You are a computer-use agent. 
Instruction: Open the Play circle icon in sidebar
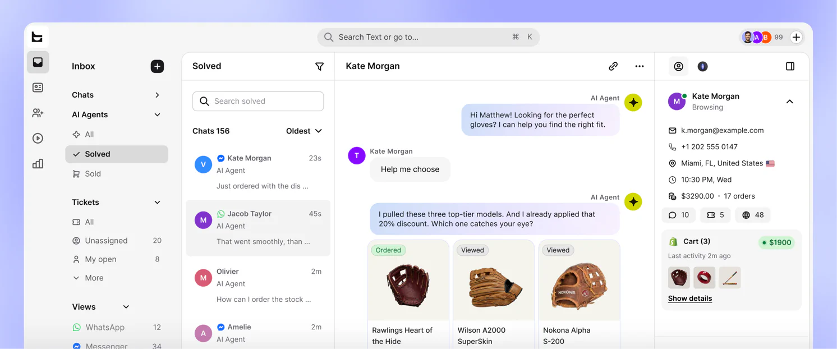point(38,138)
